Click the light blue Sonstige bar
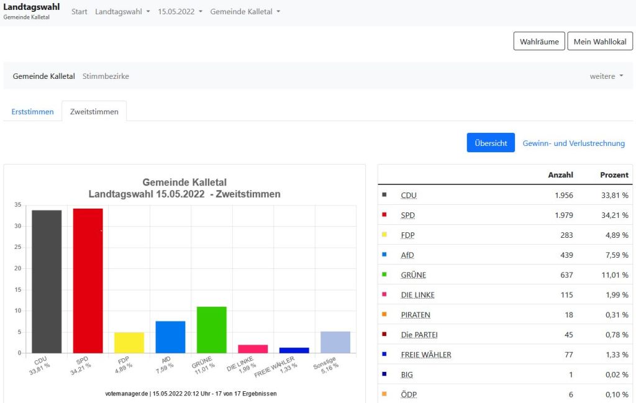The height and width of the screenshot is (403, 636). [335, 342]
